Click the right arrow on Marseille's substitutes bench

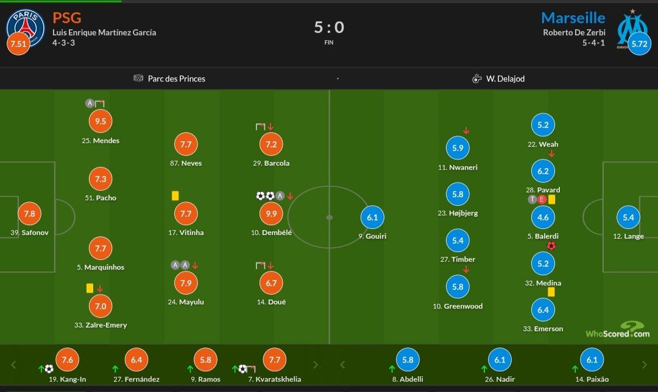[x=645, y=365]
